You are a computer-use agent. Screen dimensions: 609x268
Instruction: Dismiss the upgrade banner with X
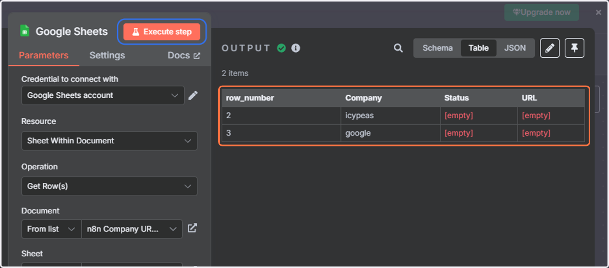tap(598, 12)
